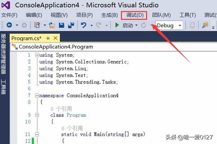Save the file with the single floppy-disk icon
The width and height of the screenshot is (217, 144).
[61, 25]
